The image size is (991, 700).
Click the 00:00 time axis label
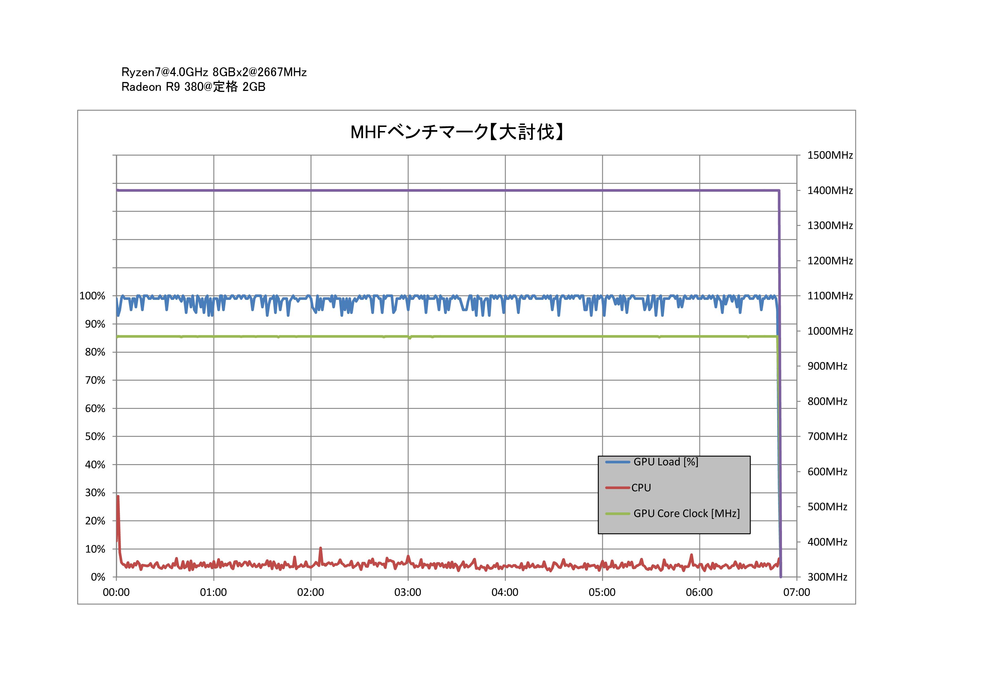[116, 592]
